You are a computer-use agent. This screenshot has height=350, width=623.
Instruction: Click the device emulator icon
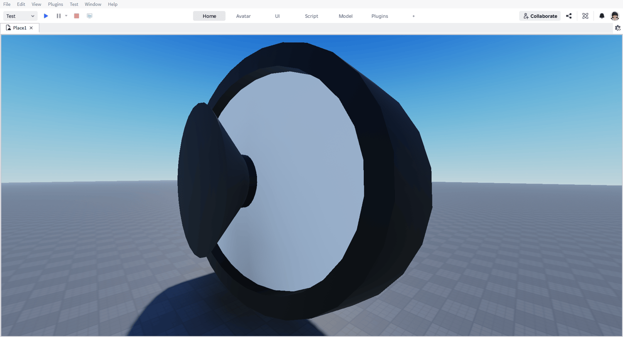(x=89, y=16)
